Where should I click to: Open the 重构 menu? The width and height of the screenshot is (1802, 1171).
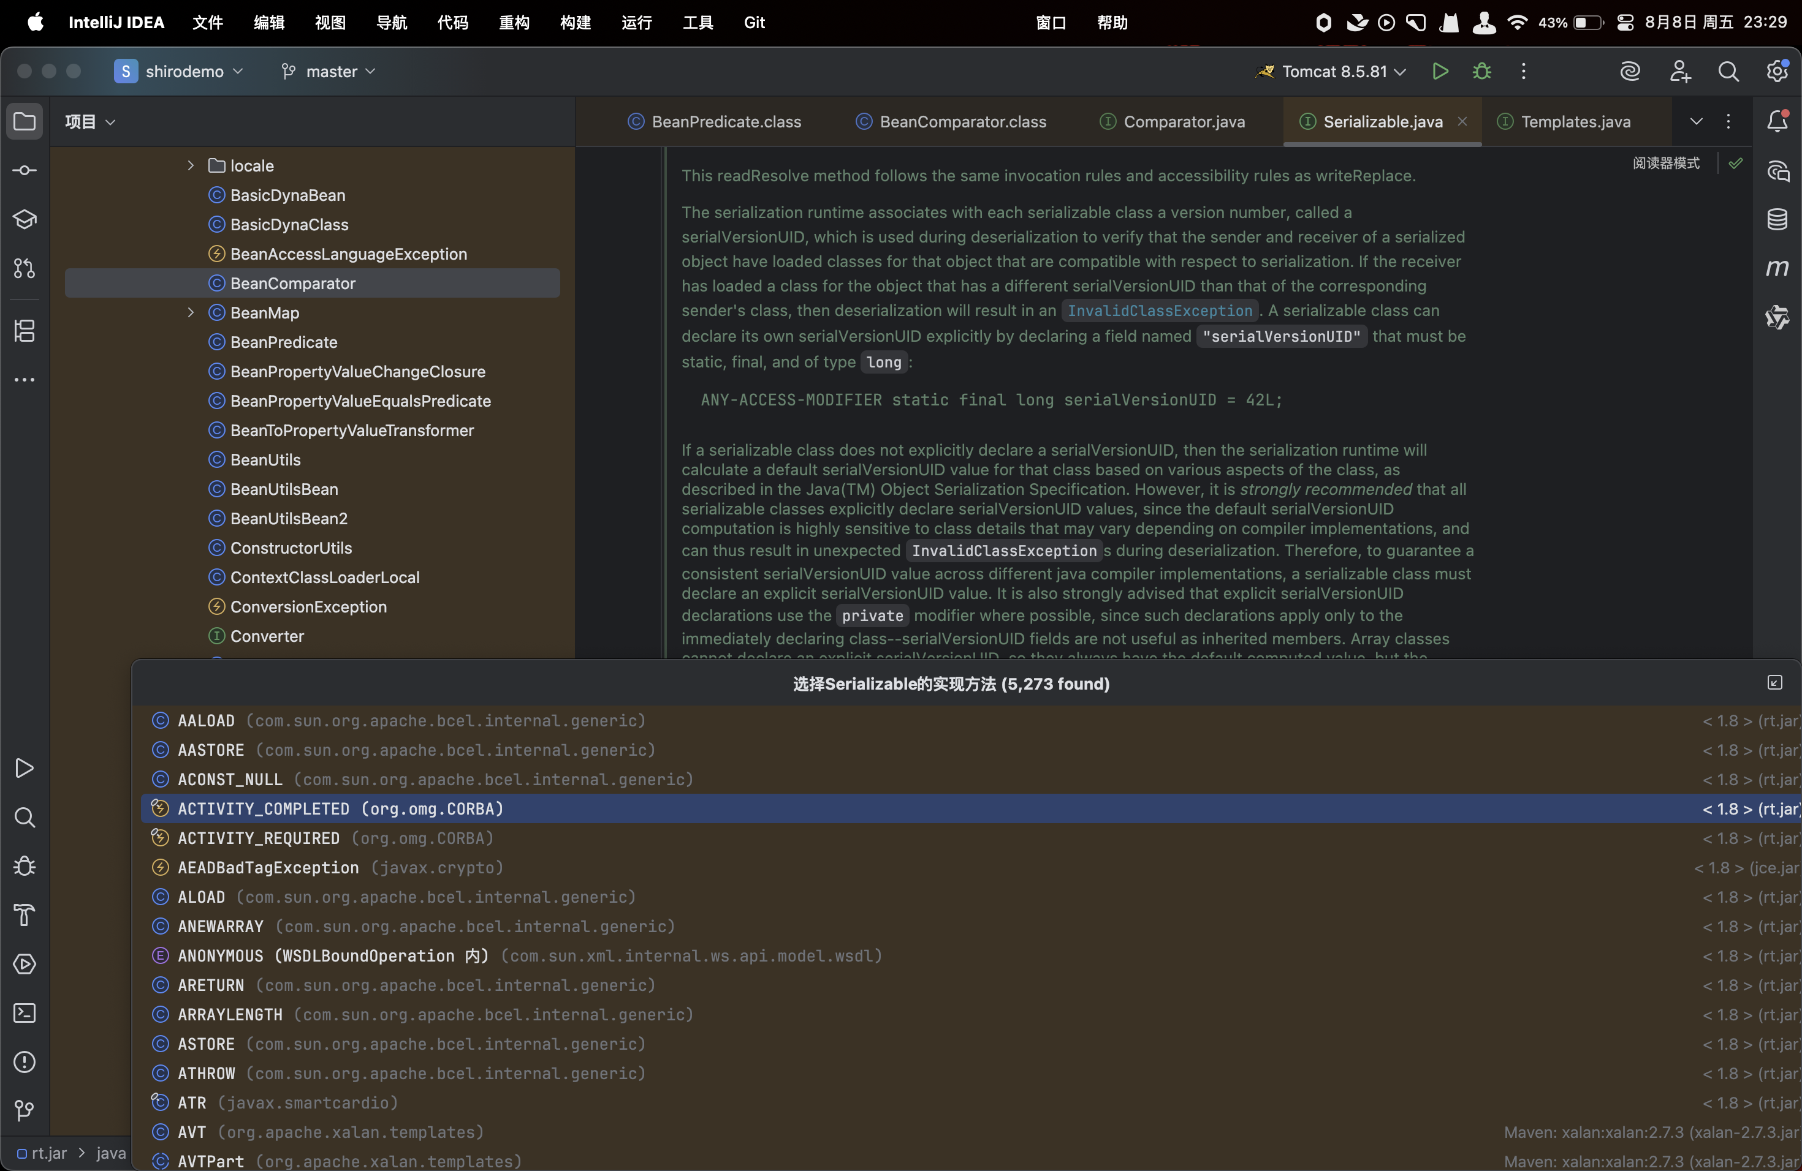click(514, 23)
